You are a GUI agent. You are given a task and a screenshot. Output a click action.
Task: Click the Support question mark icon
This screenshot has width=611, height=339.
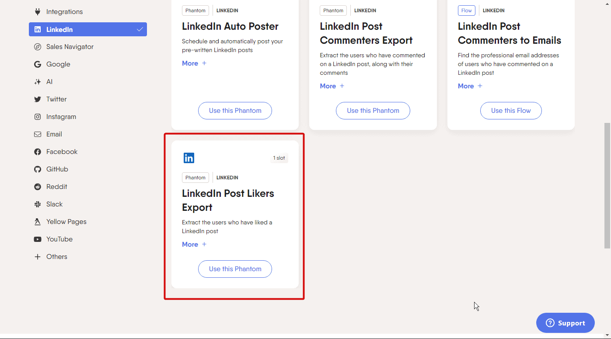click(550, 323)
